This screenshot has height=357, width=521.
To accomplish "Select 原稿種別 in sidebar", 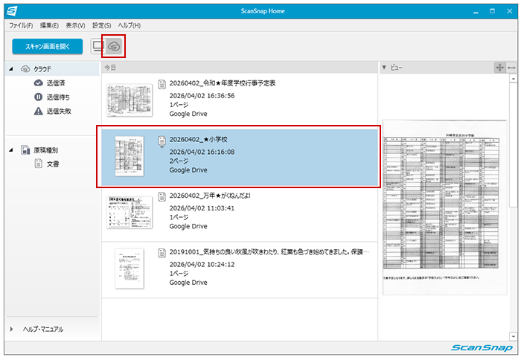I will coord(45,150).
